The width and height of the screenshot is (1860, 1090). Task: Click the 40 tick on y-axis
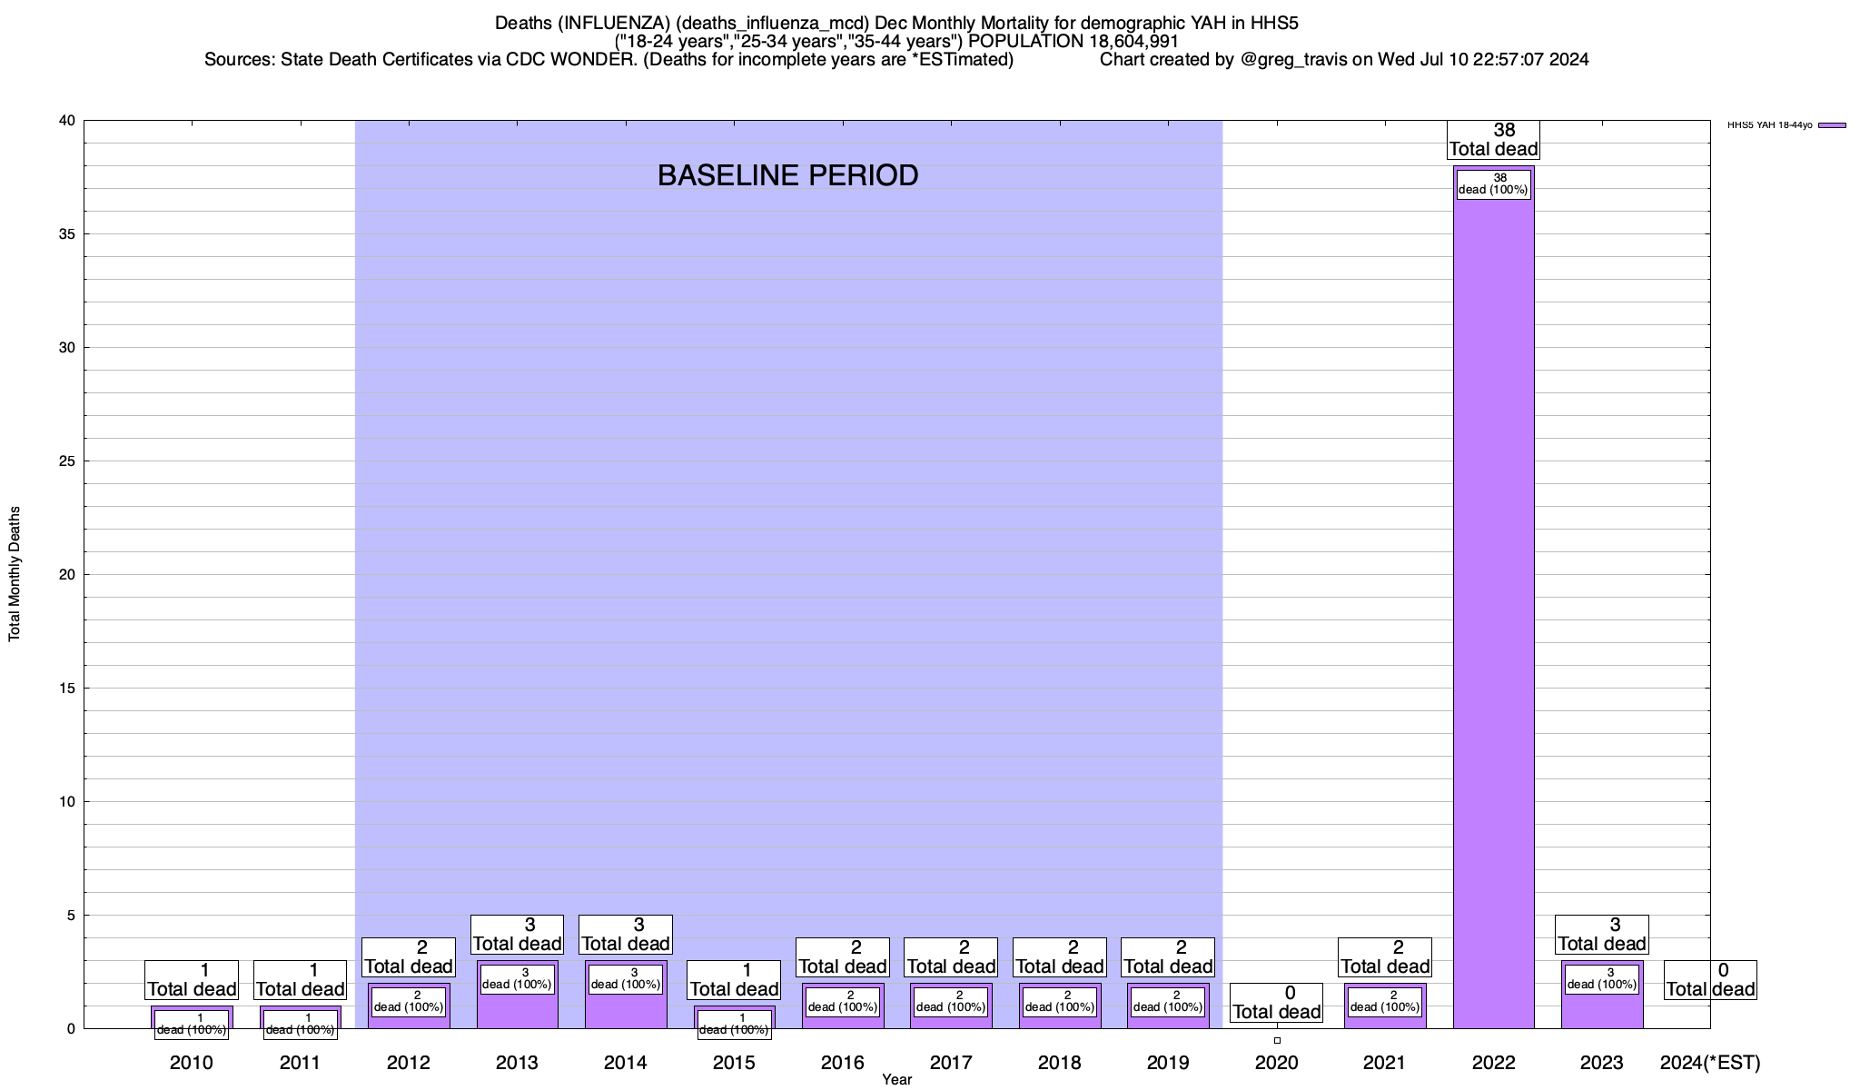pos(66,121)
